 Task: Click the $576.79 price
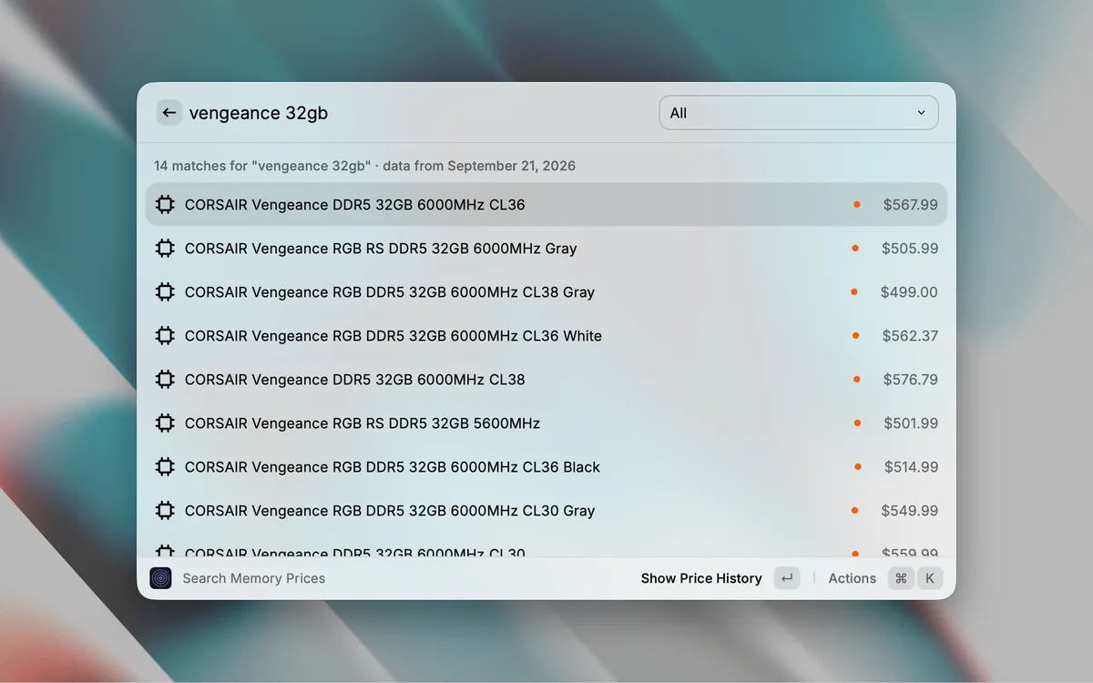pyautogui.click(x=910, y=380)
